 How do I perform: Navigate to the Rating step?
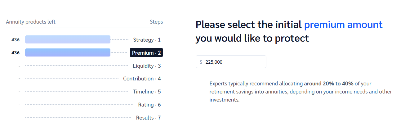[x=149, y=105]
